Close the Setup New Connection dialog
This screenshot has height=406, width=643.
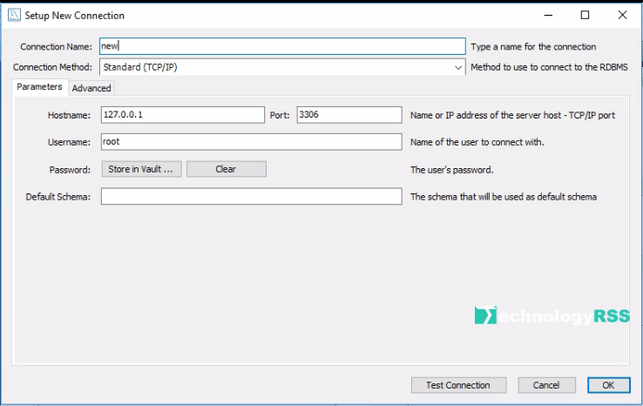coord(622,15)
